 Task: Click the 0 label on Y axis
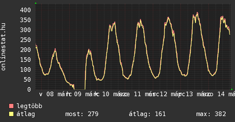29,89
